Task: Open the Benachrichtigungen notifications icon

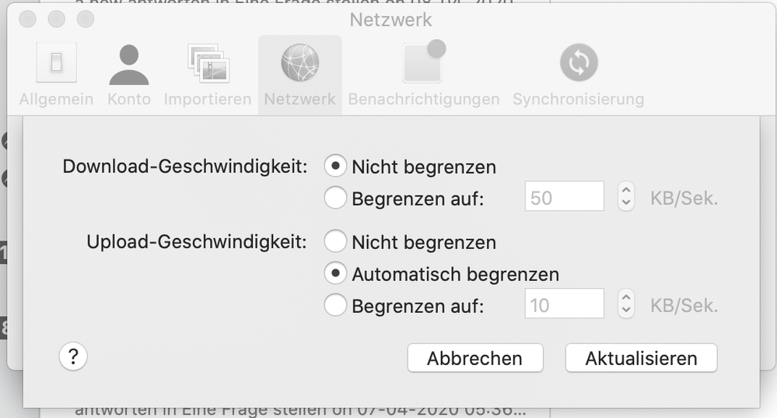Action: (x=423, y=62)
